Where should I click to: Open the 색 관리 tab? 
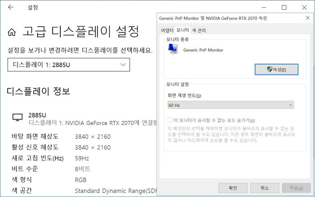199,30
